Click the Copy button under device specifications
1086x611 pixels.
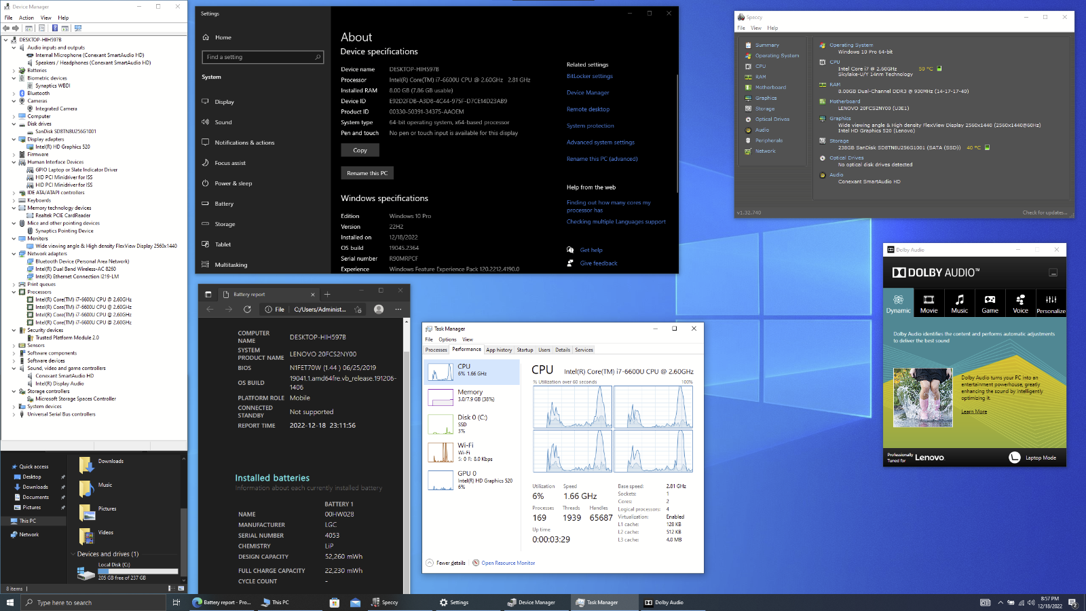(x=360, y=150)
